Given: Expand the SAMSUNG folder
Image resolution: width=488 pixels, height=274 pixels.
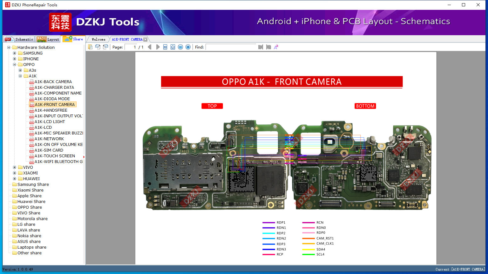Looking at the screenshot, I should (15, 53).
